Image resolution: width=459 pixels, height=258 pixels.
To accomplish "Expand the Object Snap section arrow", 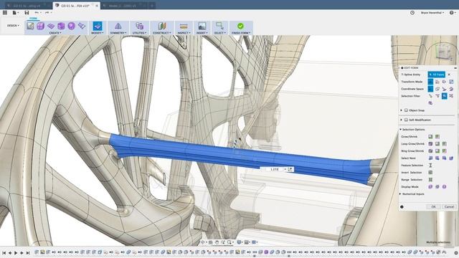I will pos(401,110).
